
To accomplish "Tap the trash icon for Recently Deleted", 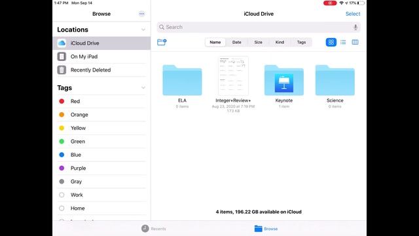I will coord(62,70).
